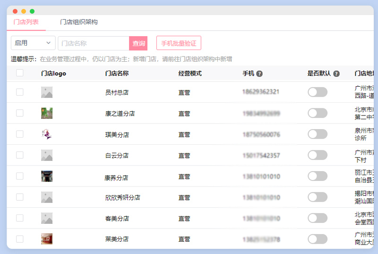Select the store name 白云分店

click(x=117, y=156)
